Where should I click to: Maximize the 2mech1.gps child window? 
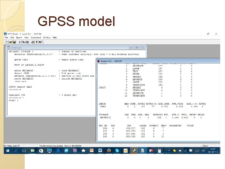137,48
